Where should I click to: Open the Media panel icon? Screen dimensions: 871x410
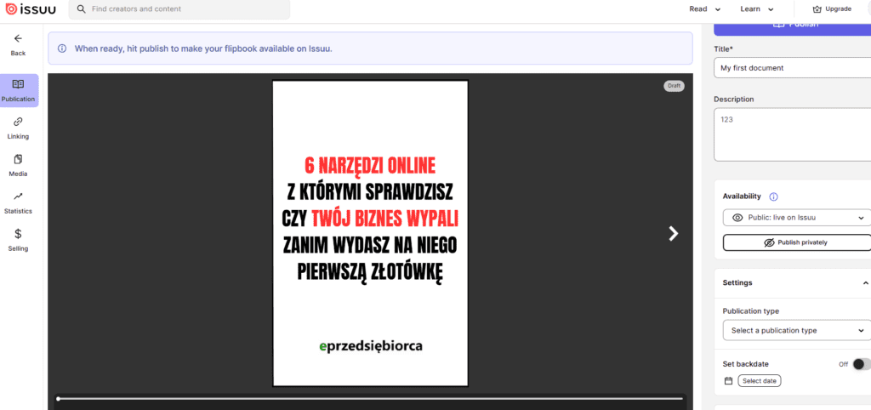coord(18,159)
